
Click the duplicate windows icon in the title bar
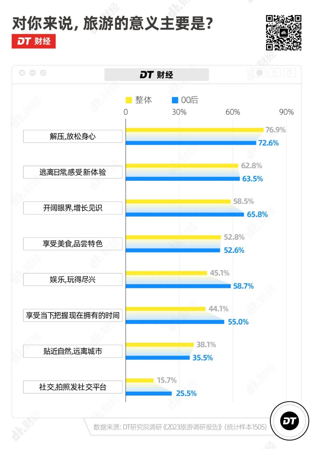(289, 73)
